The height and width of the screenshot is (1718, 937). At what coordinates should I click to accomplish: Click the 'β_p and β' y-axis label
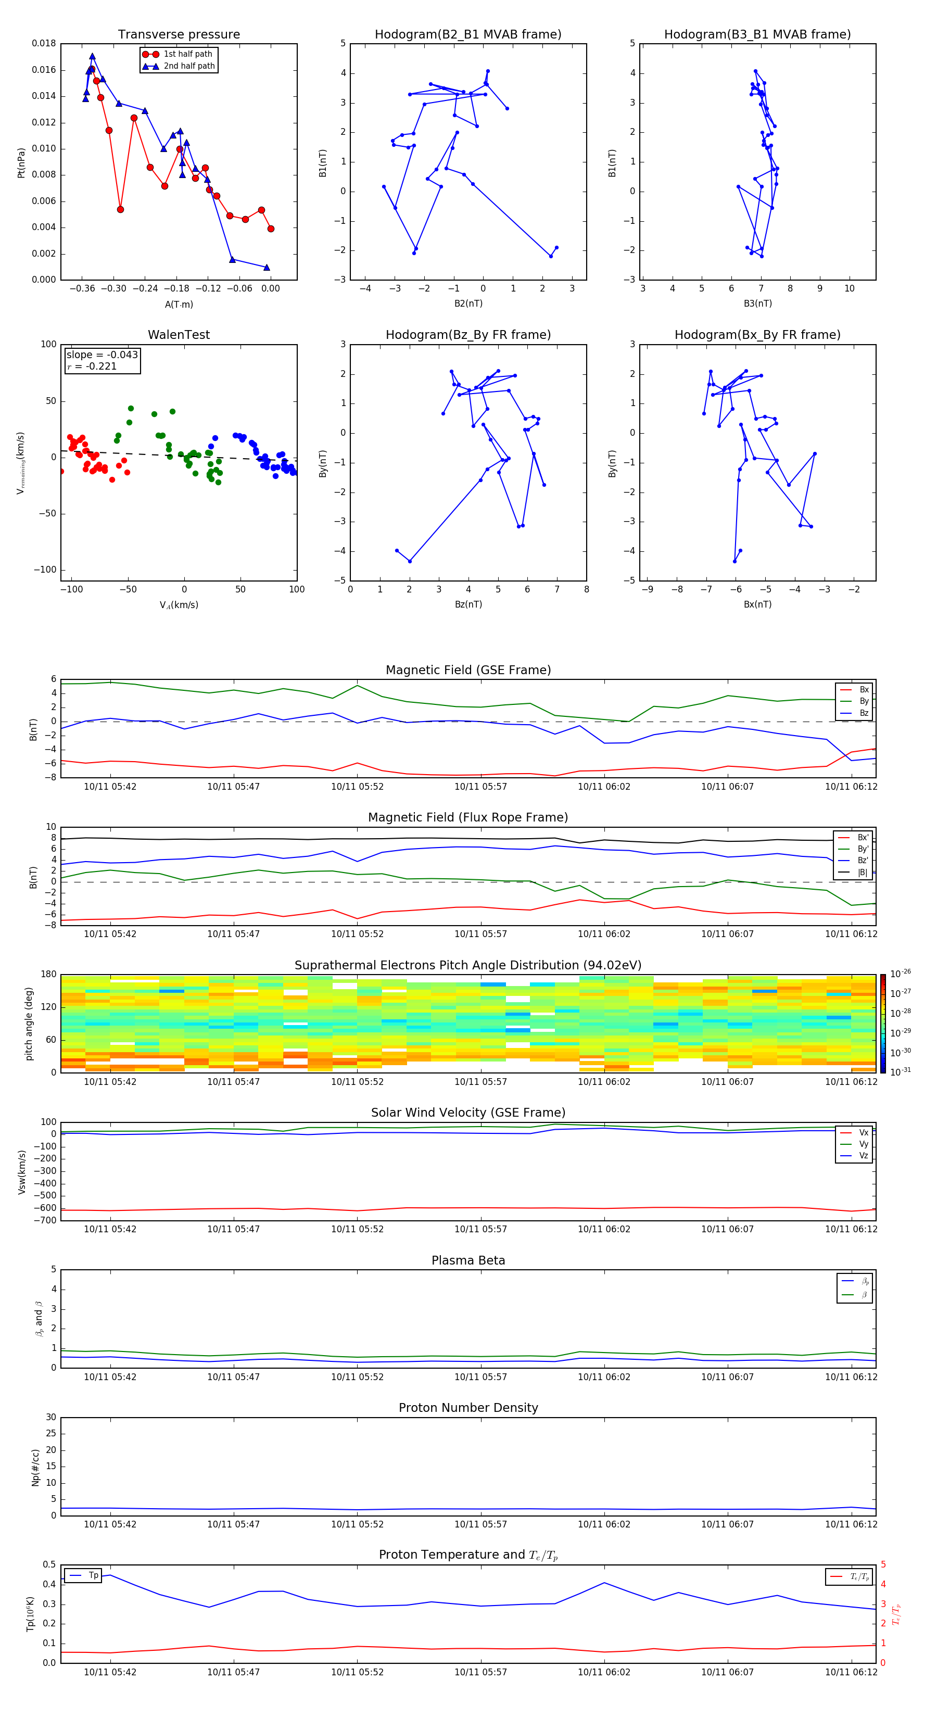tap(40, 1320)
